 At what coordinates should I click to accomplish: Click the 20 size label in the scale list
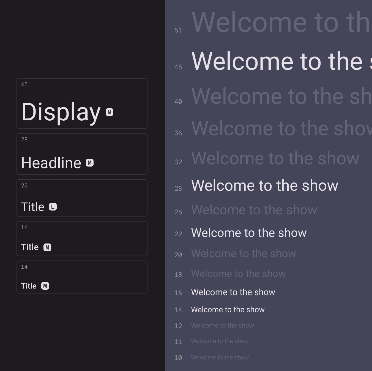point(178,255)
